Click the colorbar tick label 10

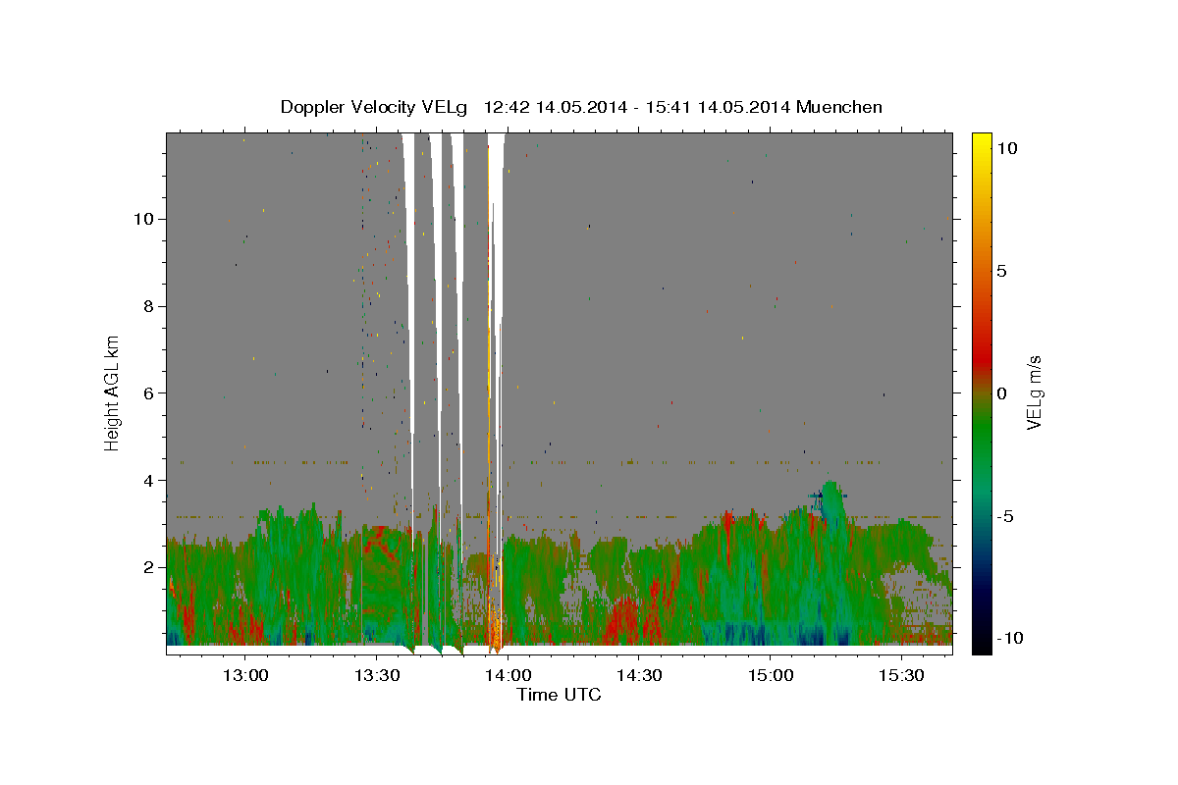click(x=1006, y=147)
